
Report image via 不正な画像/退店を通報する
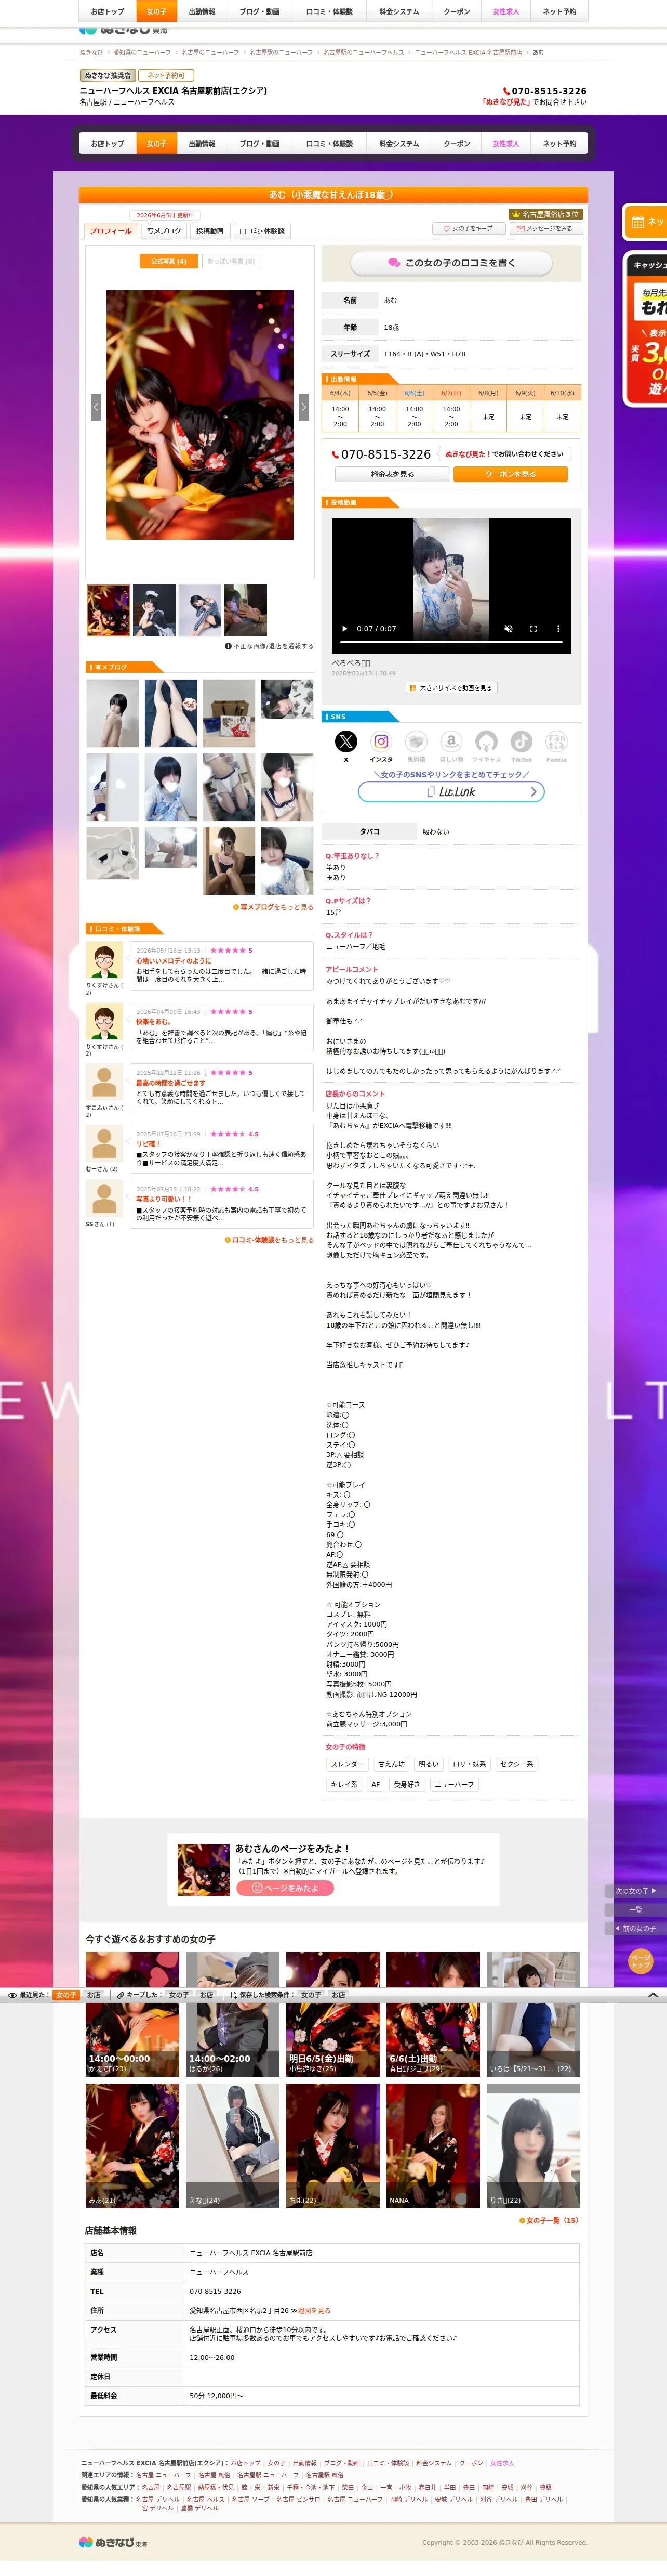[270, 646]
